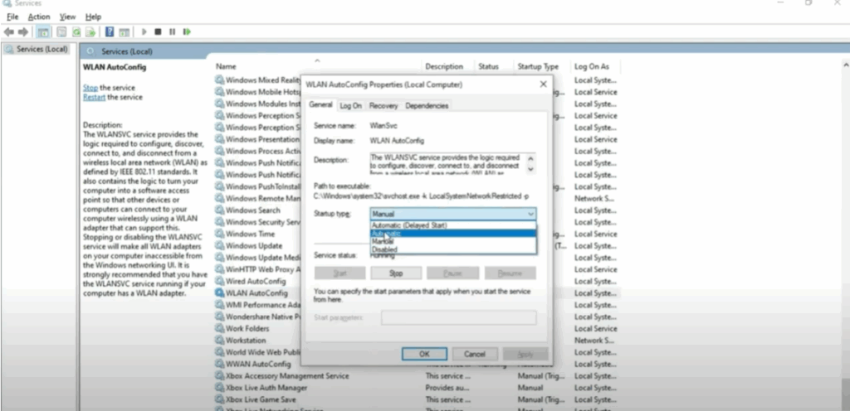Pick the Manual option in the open startup list

click(x=453, y=242)
